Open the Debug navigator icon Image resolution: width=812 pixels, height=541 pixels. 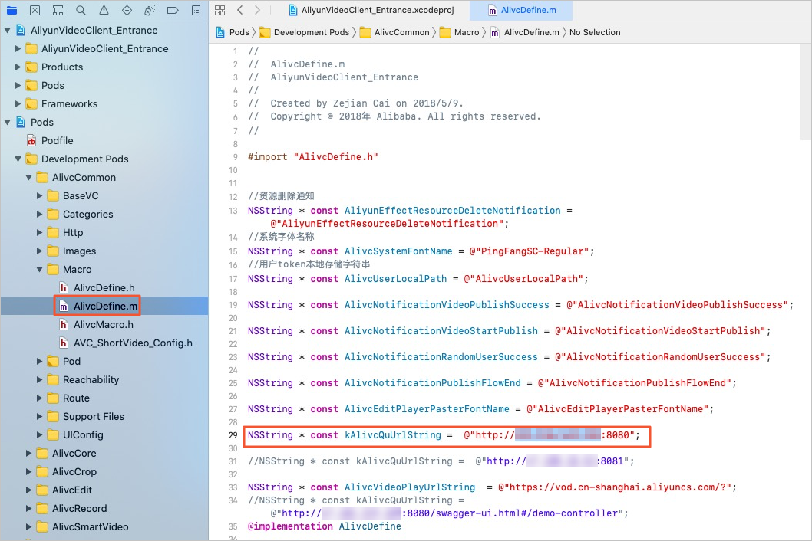[150, 10]
